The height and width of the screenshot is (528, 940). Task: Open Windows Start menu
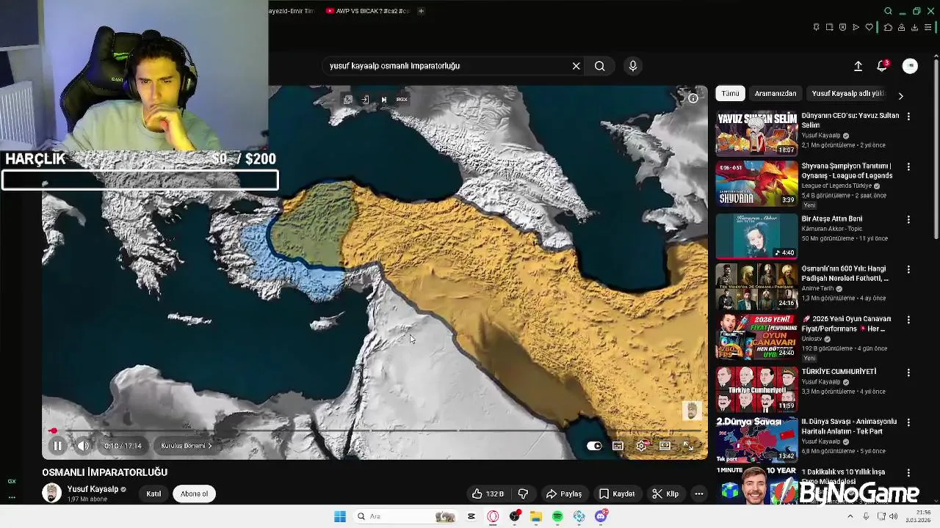click(339, 516)
